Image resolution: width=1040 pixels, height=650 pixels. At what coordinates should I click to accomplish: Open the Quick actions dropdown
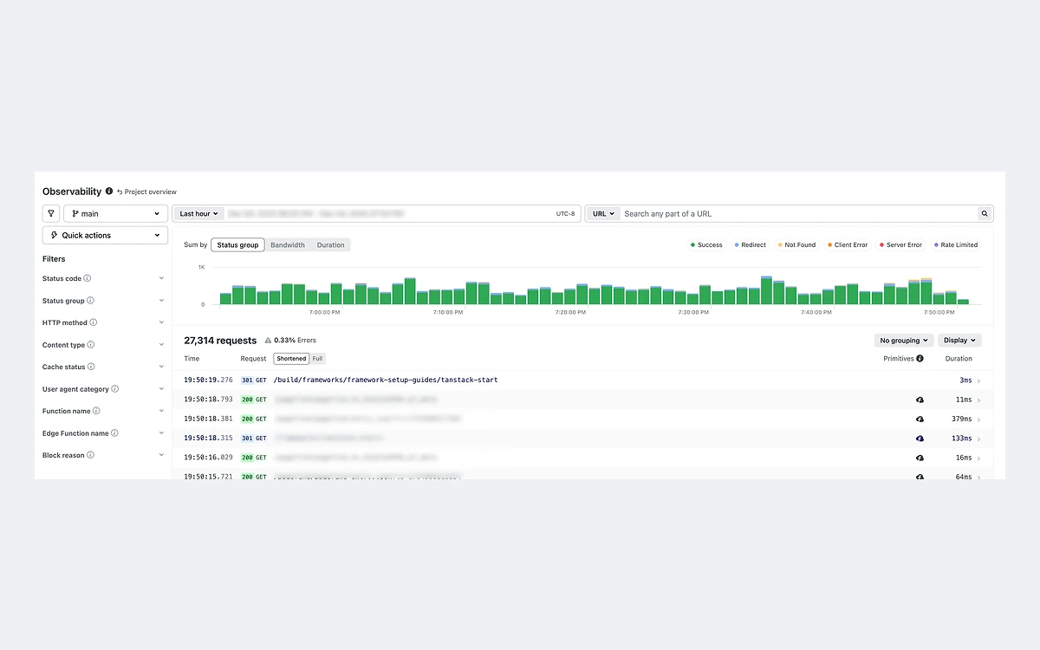(105, 235)
